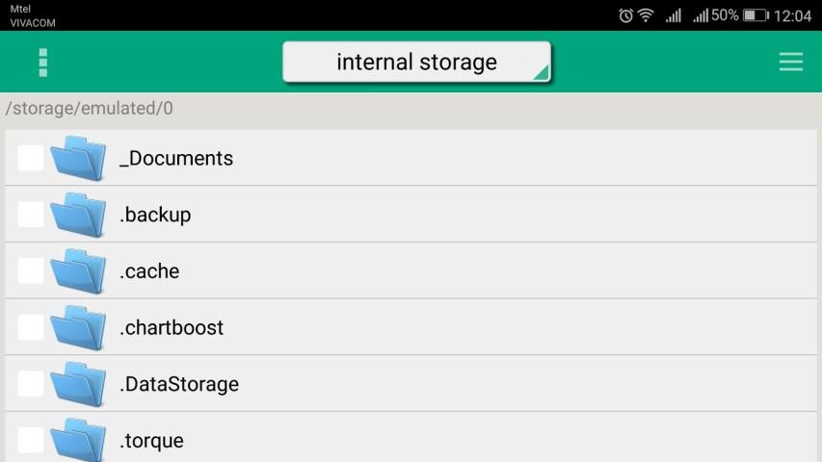Check the _Documents folder checkbox

(x=31, y=158)
